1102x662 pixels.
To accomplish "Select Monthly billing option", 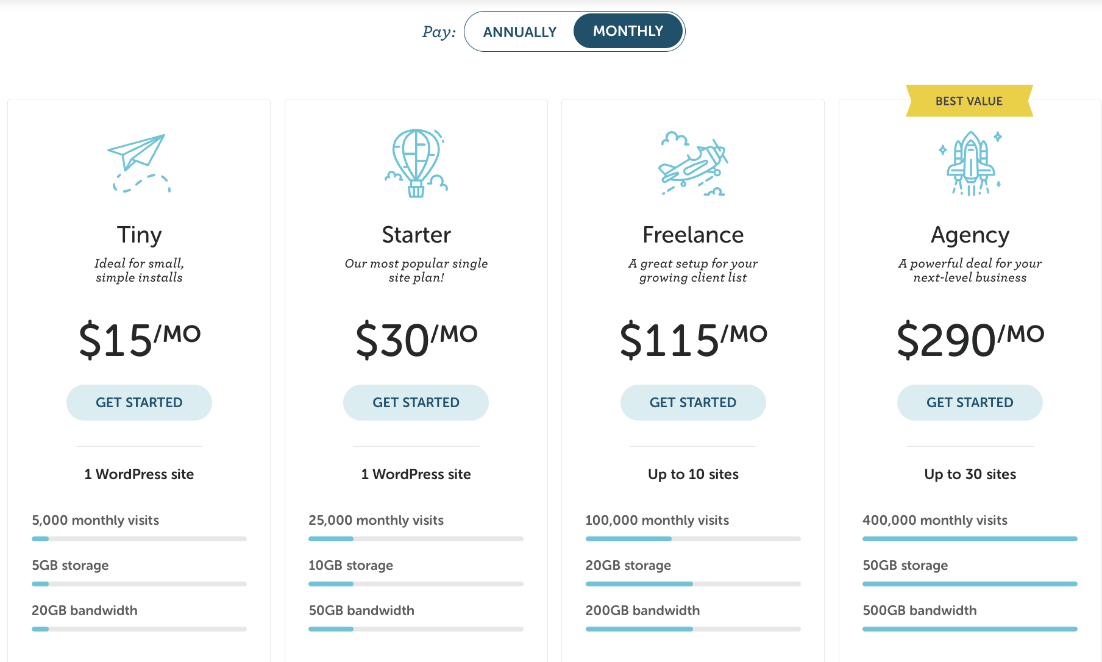I will (628, 31).
